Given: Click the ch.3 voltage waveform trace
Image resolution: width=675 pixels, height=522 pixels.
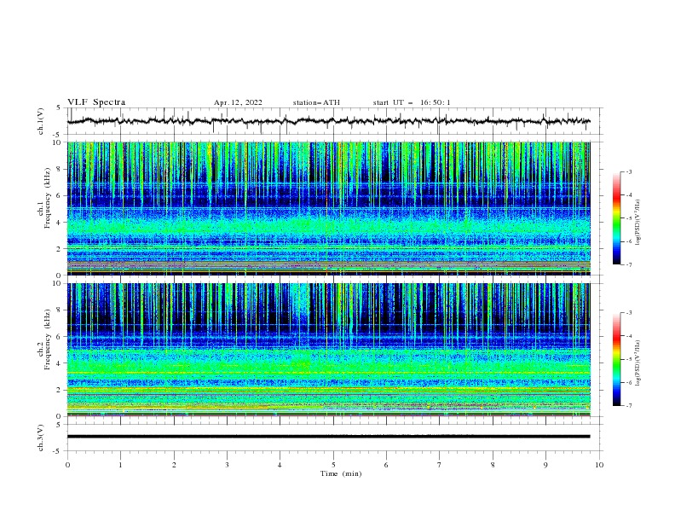Looking at the screenshot, I should tap(328, 437).
